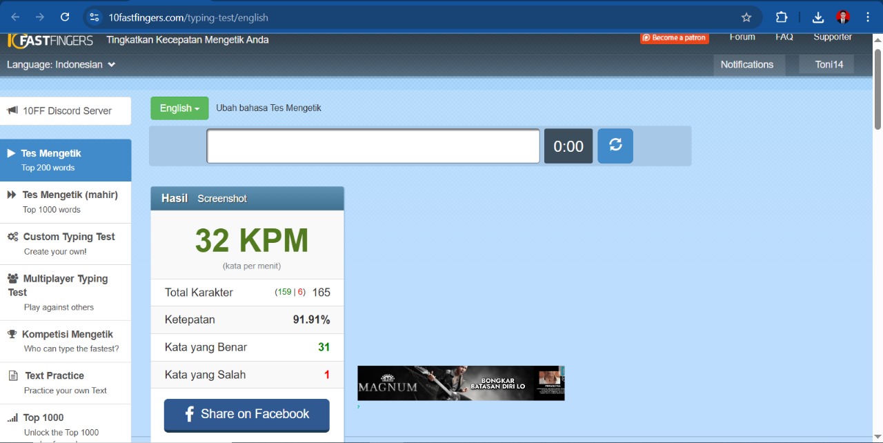Open Chrome three-dot menu

coord(867,17)
